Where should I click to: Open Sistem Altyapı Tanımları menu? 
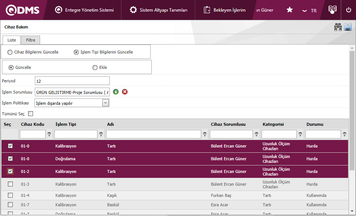pyautogui.click(x=159, y=10)
